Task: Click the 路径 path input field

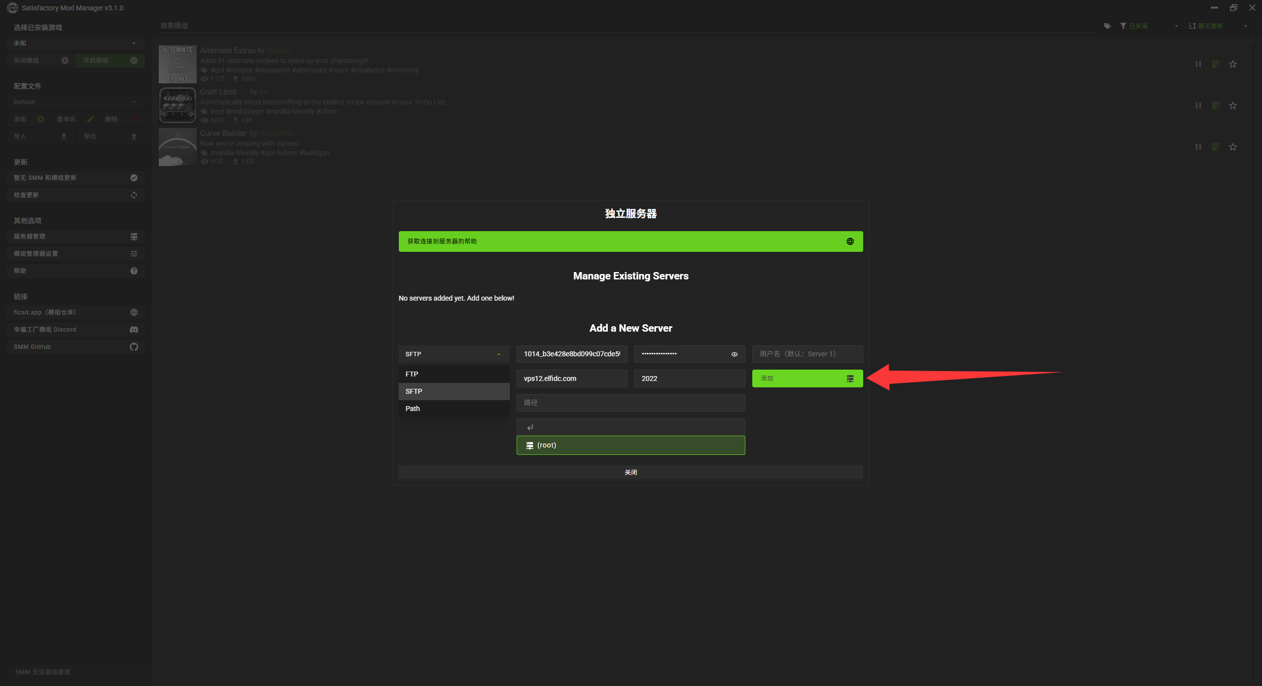Action: click(631, 403)
